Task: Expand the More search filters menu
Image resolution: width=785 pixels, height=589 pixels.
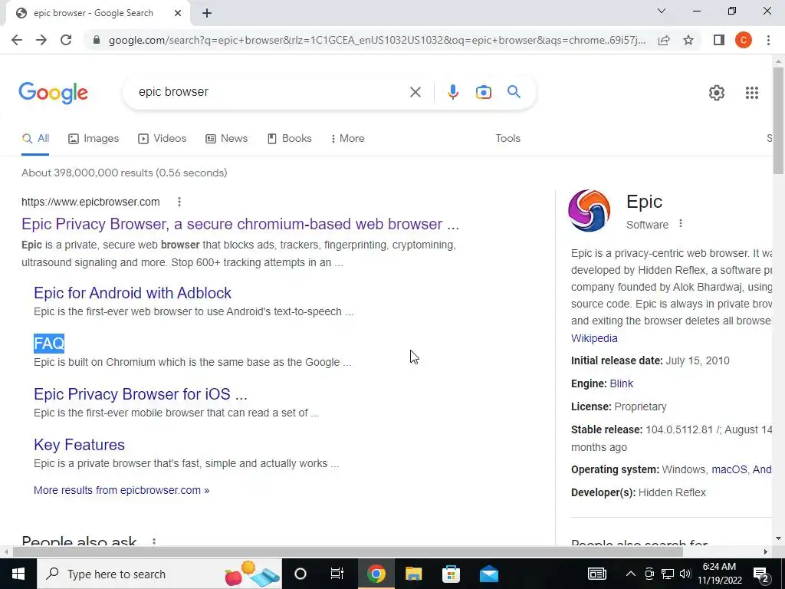Action: (x=347, y=138)
